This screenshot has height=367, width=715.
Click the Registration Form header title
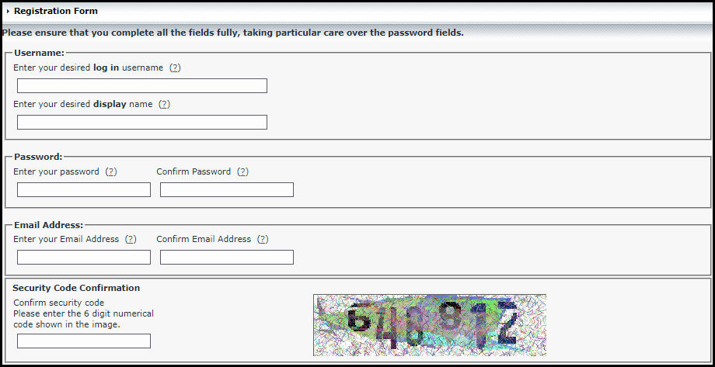[x=56, y=12]
